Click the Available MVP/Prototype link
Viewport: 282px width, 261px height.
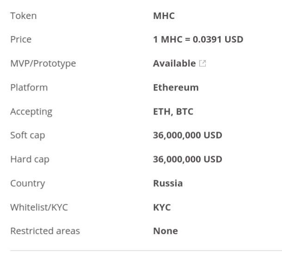pyautogui.click(x=174, y=63)
